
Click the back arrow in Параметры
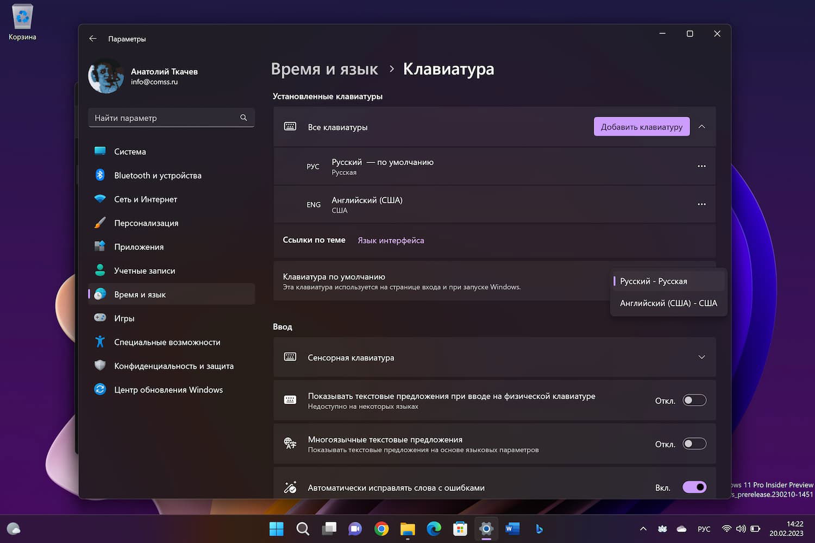93,39
